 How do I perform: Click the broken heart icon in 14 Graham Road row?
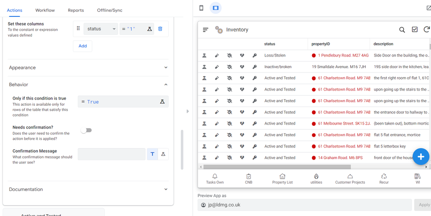[242, 158]
